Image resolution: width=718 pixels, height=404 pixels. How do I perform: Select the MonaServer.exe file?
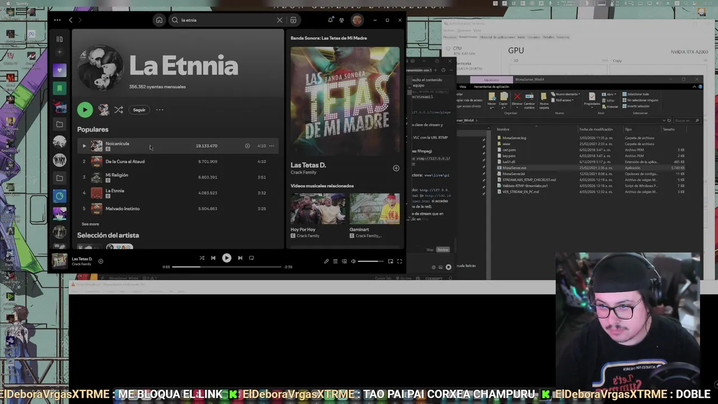(514, 168)
